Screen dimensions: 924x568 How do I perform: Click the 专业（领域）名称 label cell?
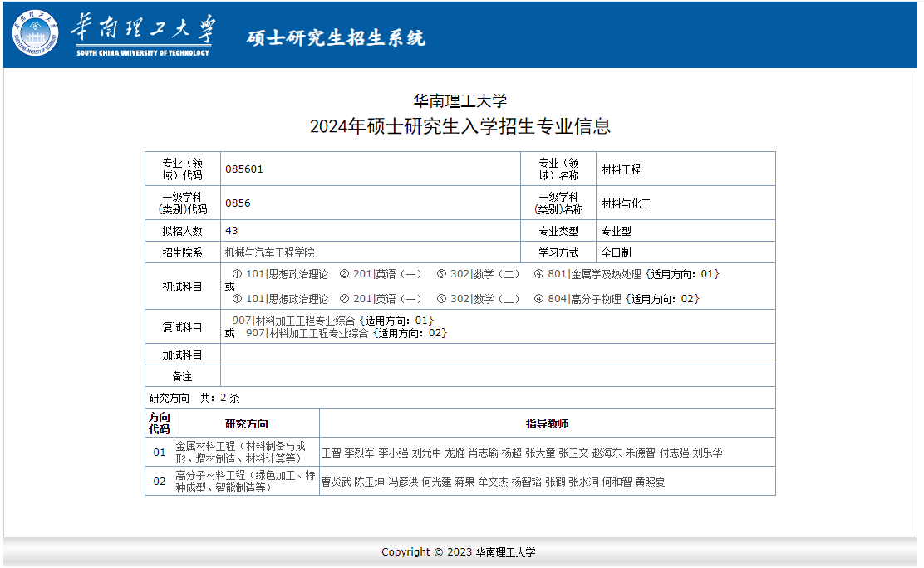(x=558, y=169)
